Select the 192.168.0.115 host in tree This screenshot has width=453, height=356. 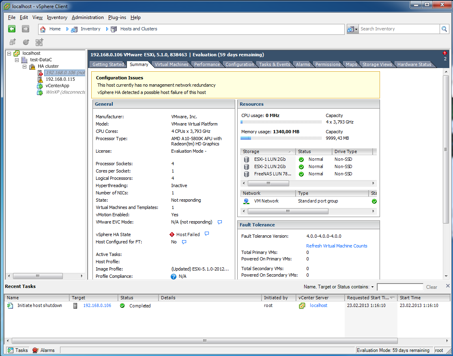coord(60,79)
